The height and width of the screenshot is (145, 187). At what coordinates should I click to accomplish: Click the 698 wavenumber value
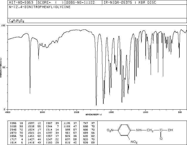[x=86, y=126]
